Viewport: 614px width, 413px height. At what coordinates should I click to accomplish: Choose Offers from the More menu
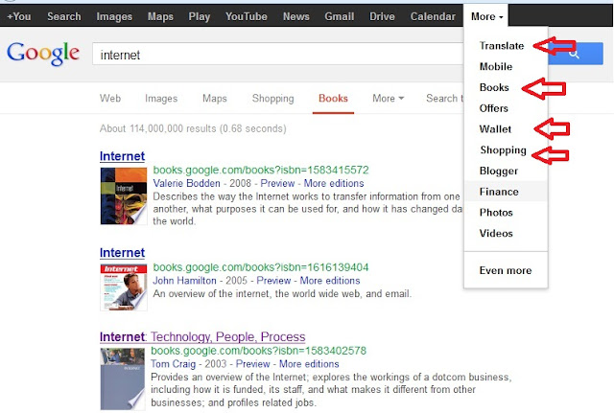click(x=494, y=108)
